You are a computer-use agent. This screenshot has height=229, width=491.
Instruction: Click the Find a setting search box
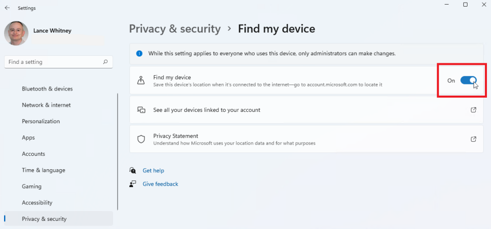point(54,62)
